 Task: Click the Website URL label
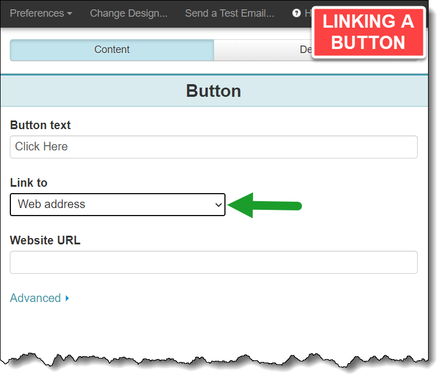45,240
